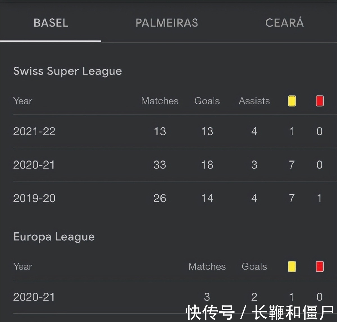Switch to the BASEL tab

coord(51,23)
